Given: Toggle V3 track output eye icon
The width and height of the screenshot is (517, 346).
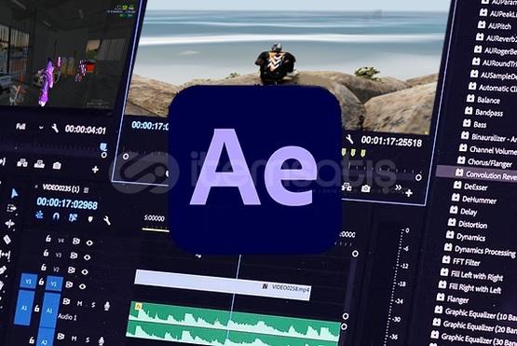Looking at the screenshot, I should pyautogui.click(x=87, y=257).
